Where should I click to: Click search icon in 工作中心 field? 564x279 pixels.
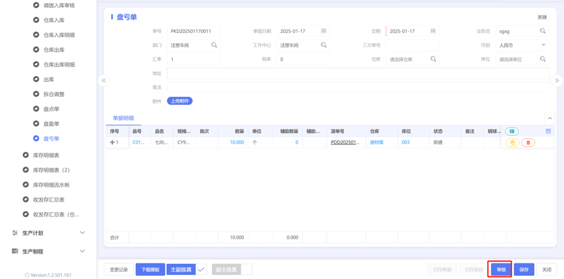pos(323,45)
